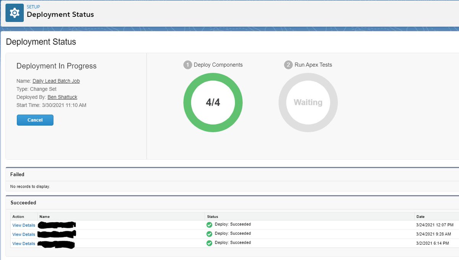
Task: Click green check icon for 3/24/2021 12:07 PM row
Action: 209,225
